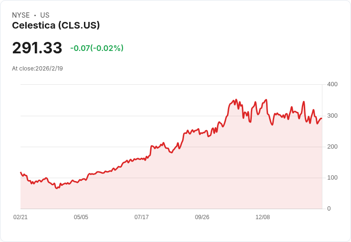Click the NYSE exchange label
This screenshot has height=242, width=351.
point(21,15)
